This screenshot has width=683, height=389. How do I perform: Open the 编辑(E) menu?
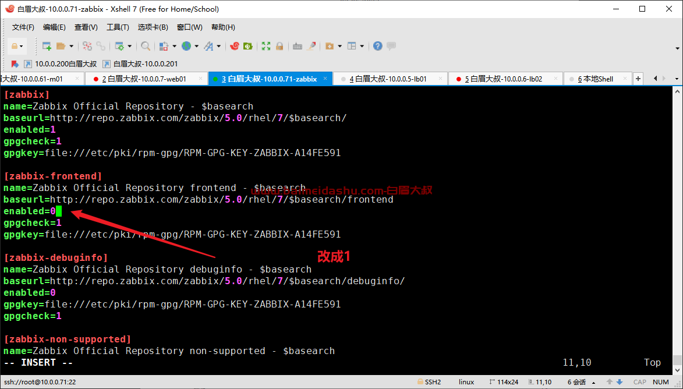pos(55,27)
